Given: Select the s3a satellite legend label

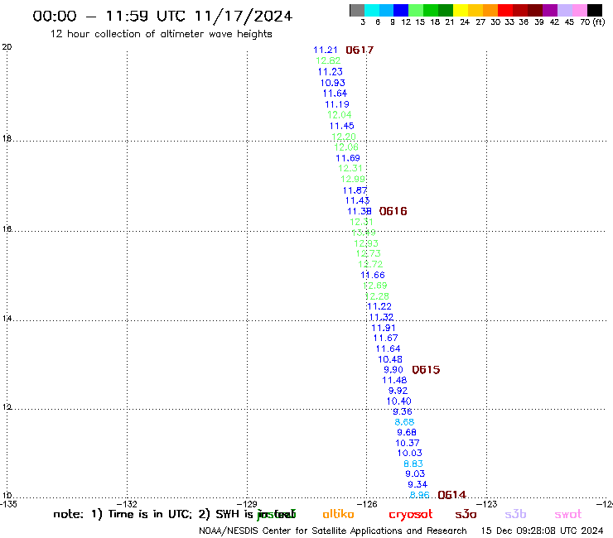Looking at the screenshot, I should [x=466, y=515].
